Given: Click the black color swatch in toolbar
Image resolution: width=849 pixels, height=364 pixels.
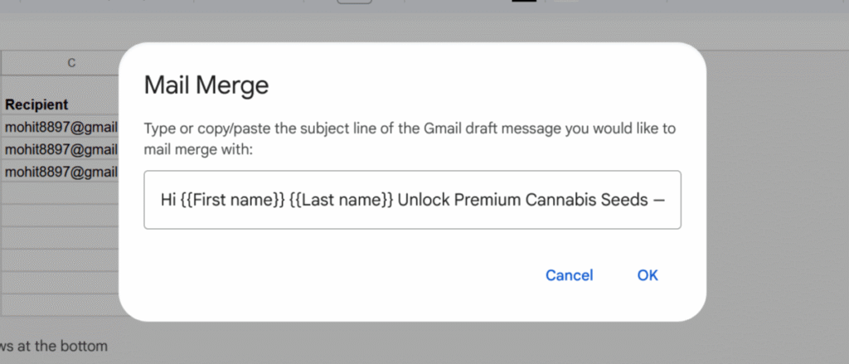Looking at the screenshot, I should tap(524, 2).
